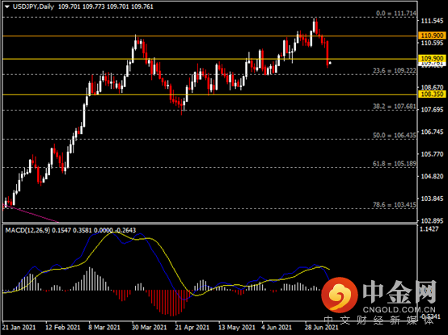Pick the 0.0 = 111.714 Fibonacci label
The height and width of the screenshot is (335, 448).
(396, 13)
